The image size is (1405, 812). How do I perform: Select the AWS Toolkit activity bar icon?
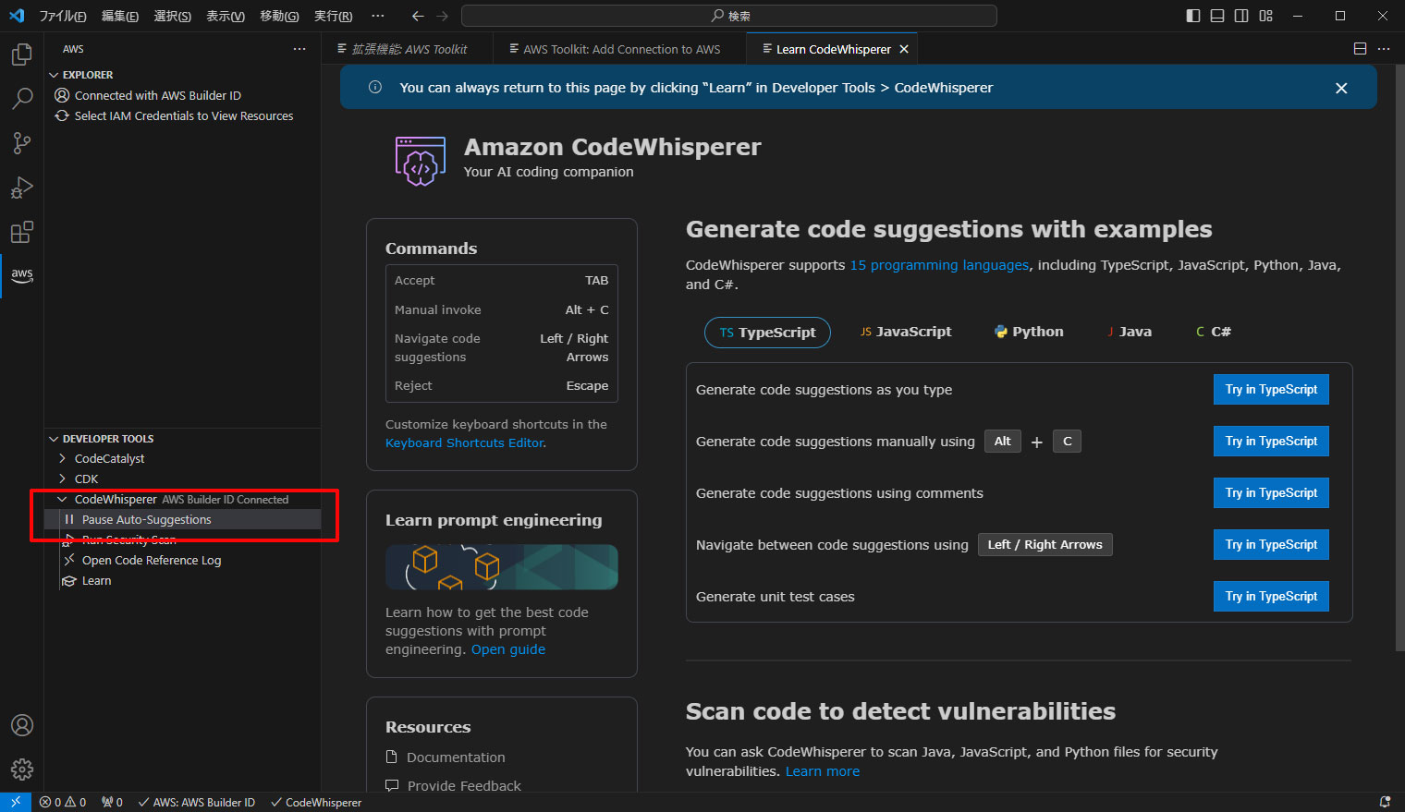21,275
